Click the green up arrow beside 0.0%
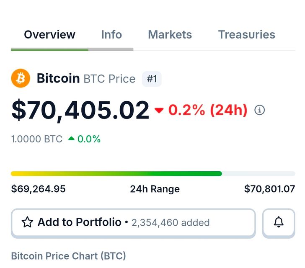This screenshot has width=305, height=268. pos(71,139)
